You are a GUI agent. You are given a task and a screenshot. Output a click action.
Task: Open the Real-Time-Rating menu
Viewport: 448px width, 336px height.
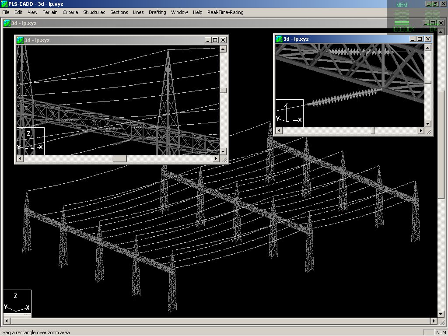[x=225, y=12]
